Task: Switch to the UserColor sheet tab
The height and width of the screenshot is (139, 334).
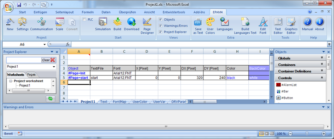Action: [140, 102]
